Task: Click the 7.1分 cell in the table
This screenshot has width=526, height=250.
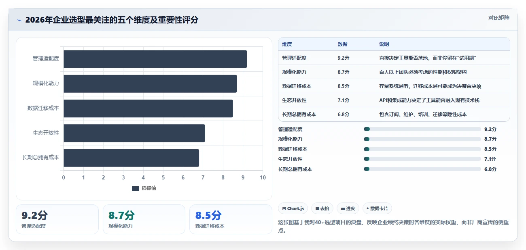Action: point(343,100)
